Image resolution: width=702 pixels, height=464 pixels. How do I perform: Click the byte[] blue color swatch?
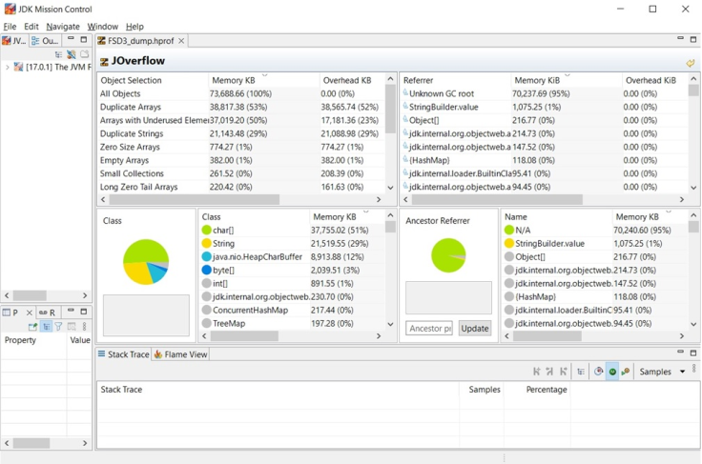[x=206, y=270]
